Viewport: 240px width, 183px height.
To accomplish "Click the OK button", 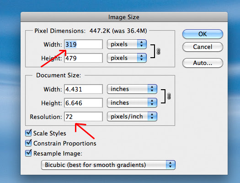I will click(203, 34).
